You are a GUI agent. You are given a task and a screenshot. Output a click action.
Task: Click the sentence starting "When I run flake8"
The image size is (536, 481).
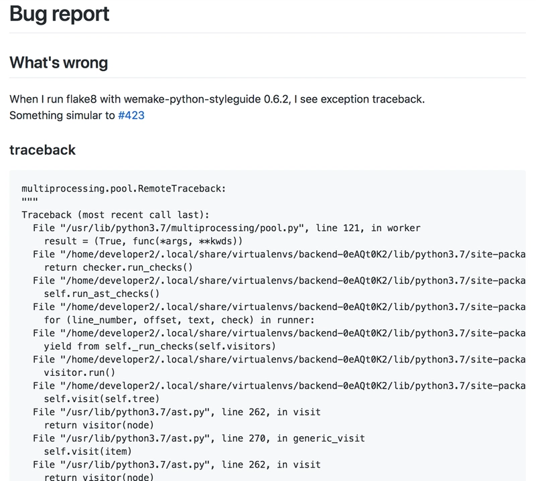click(217, 99)
